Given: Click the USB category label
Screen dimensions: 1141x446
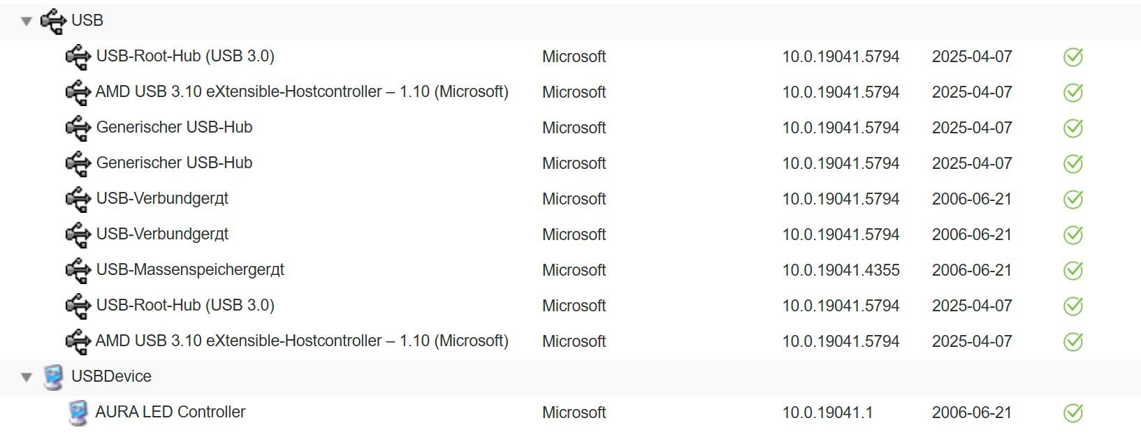Looking at the screenshot, I should pyautogui.click(x=87, y=20).
